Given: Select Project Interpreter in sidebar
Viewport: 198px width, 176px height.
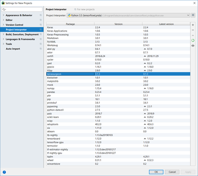Looking at the screenshot, I should pos(22,29).
